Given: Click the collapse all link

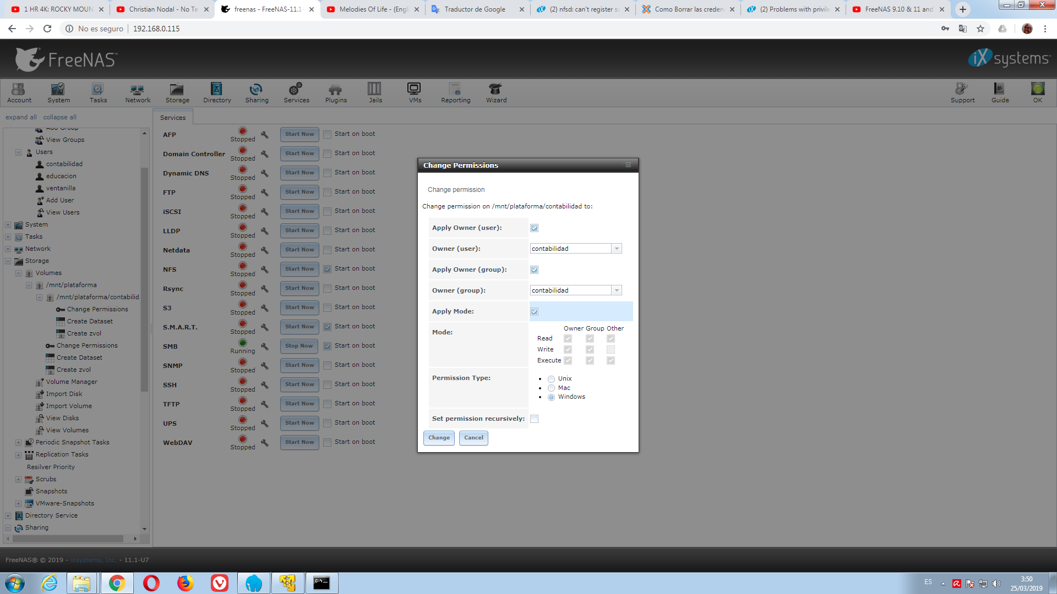Looking at the screenshot, I should (59, 117).
